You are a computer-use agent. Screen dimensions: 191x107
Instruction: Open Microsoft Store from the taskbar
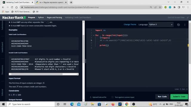99,104
